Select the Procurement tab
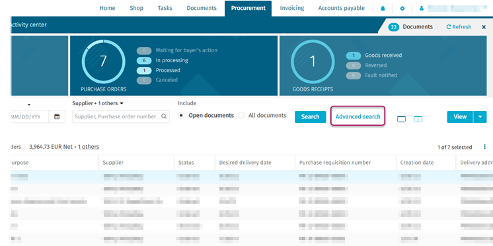The width and height of the screenshot is (493, 246). coord(248,9)
